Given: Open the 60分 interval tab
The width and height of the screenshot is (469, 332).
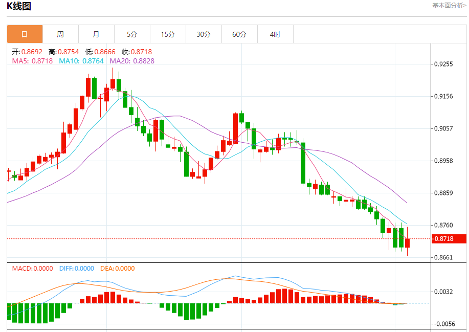Looking at the screenshot, I should coord(239,34).
